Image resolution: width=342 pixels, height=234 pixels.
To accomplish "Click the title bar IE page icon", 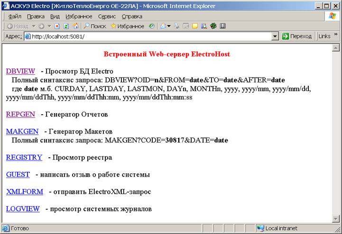I will [x=5, y=6].
